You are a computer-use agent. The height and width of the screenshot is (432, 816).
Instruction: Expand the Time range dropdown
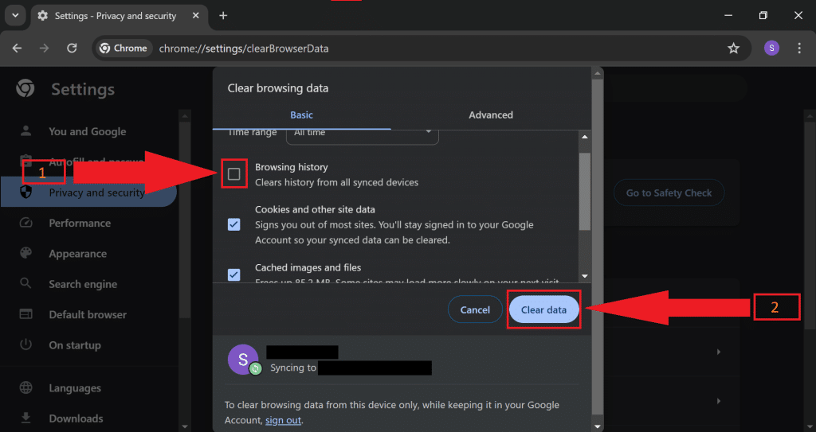363,133
